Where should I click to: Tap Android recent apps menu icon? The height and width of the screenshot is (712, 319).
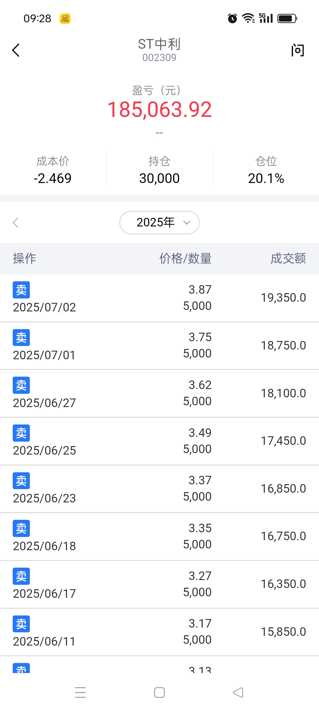click(x=80, y=693)
